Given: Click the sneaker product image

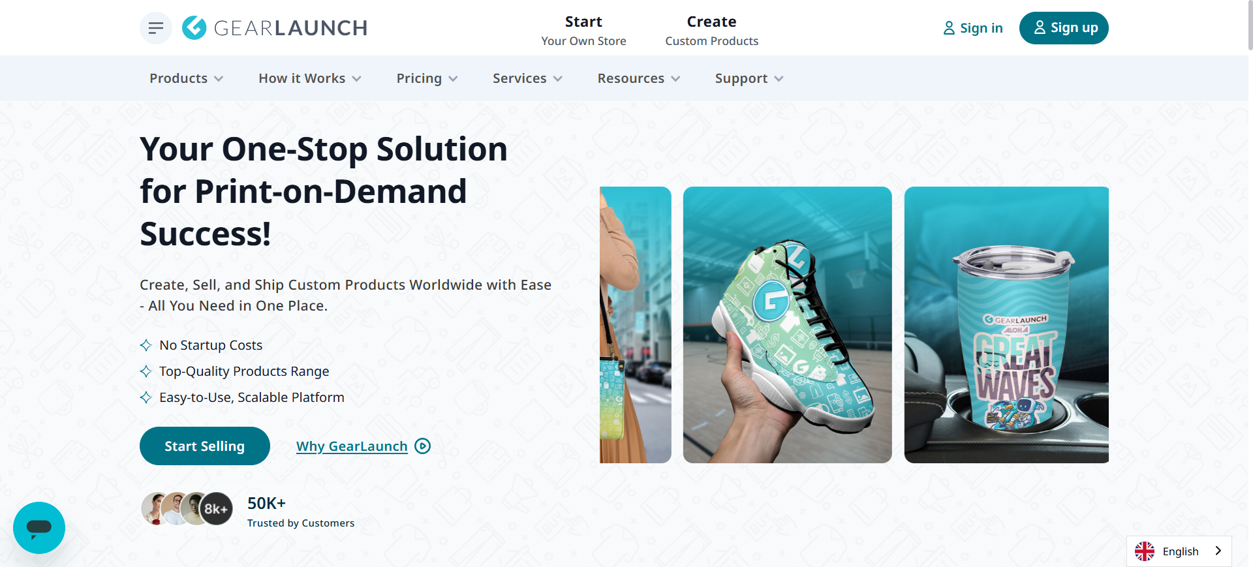Looking at the screenshot, I should pyautogui.click(x=787, y=325).
